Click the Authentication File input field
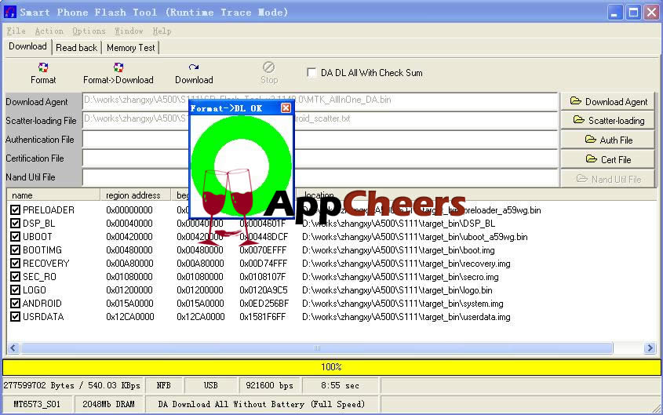 320,139
